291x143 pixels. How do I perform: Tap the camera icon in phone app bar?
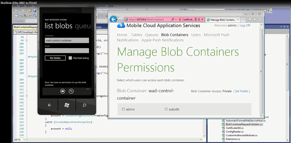coord(63,91)
